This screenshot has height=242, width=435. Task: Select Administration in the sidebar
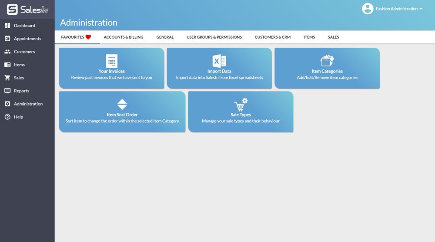[x=27, y=104]
